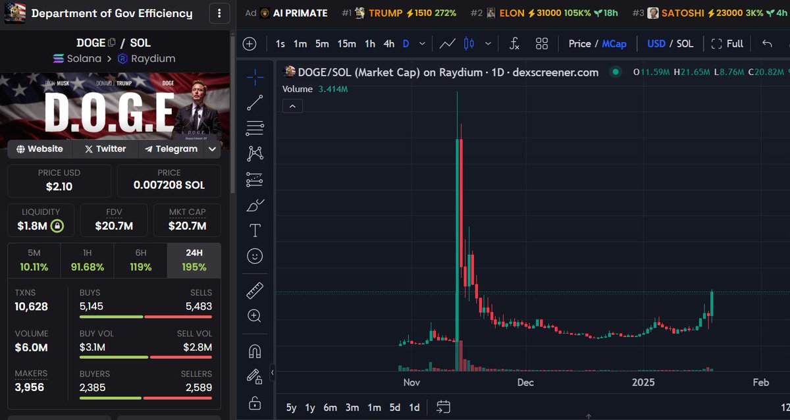Collapse the volume legend caret
Viewport: 790px width, 420px height.
coord(292,106)
